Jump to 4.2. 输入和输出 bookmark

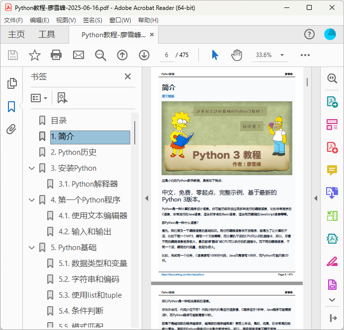point(85,232)
